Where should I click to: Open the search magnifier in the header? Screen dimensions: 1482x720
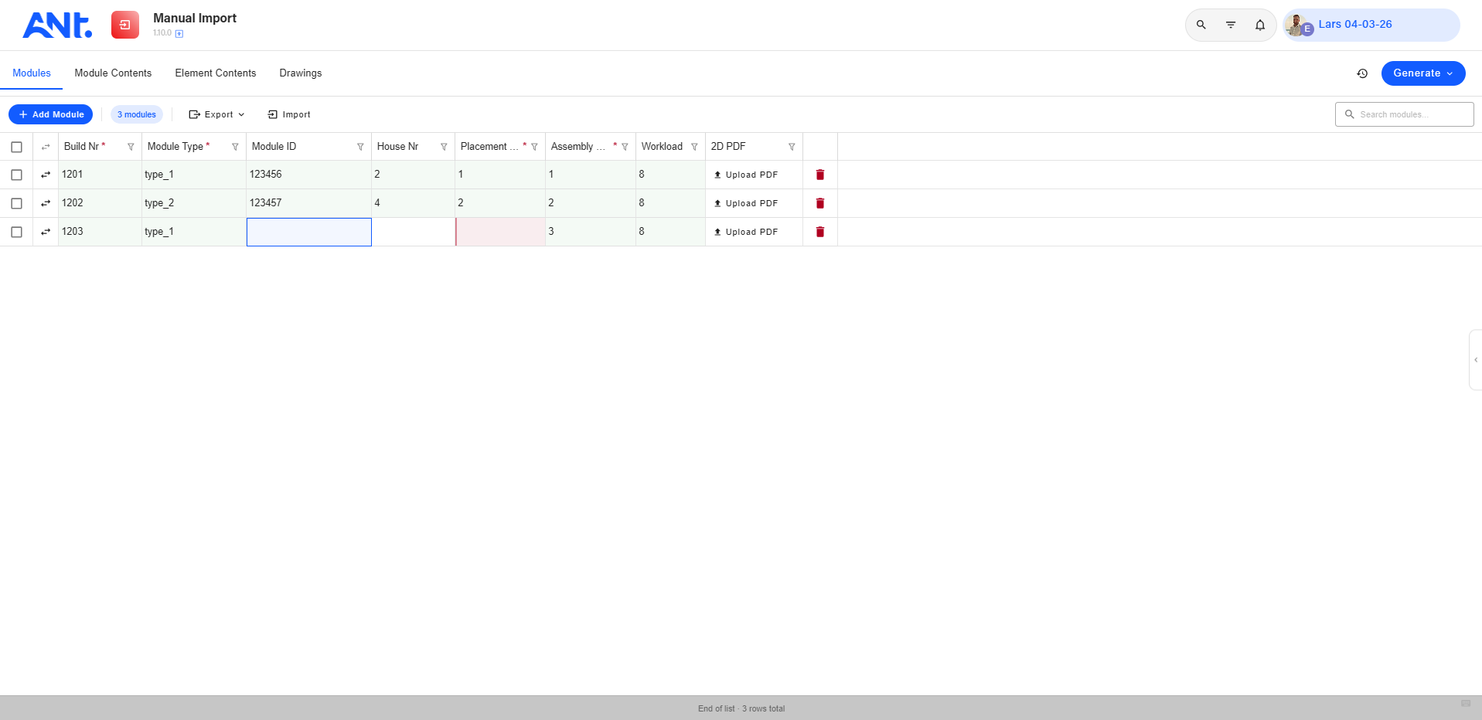pyautogui.click(x=1201, y=25)
